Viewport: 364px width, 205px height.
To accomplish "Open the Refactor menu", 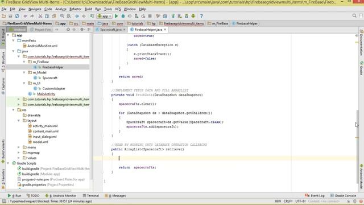I will click(76, 9).
